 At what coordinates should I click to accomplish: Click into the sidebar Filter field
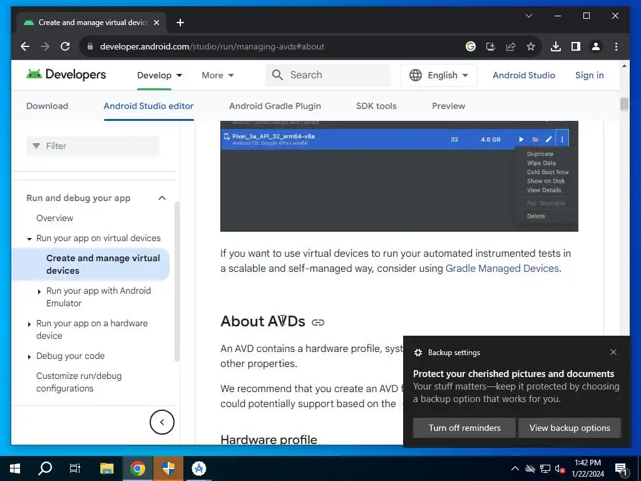pos(93,146)
